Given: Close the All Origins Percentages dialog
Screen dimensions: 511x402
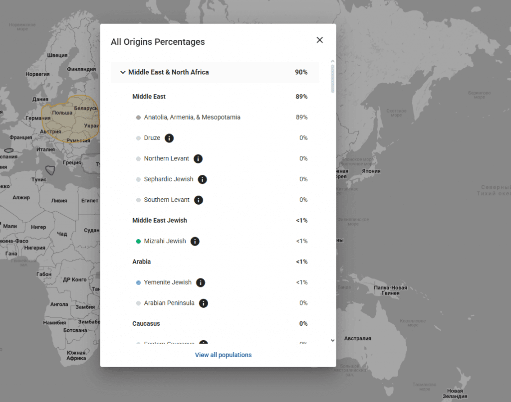Looking at the screenshot, I should pos(320,40).
